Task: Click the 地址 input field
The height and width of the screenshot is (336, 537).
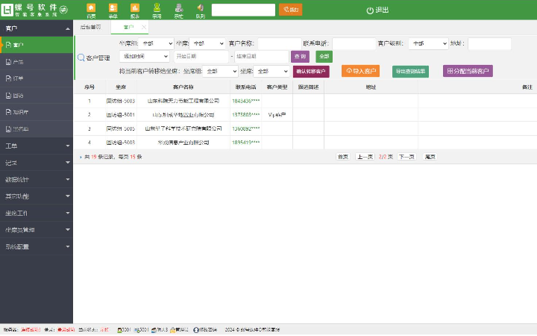Action: tap(489, 43)
